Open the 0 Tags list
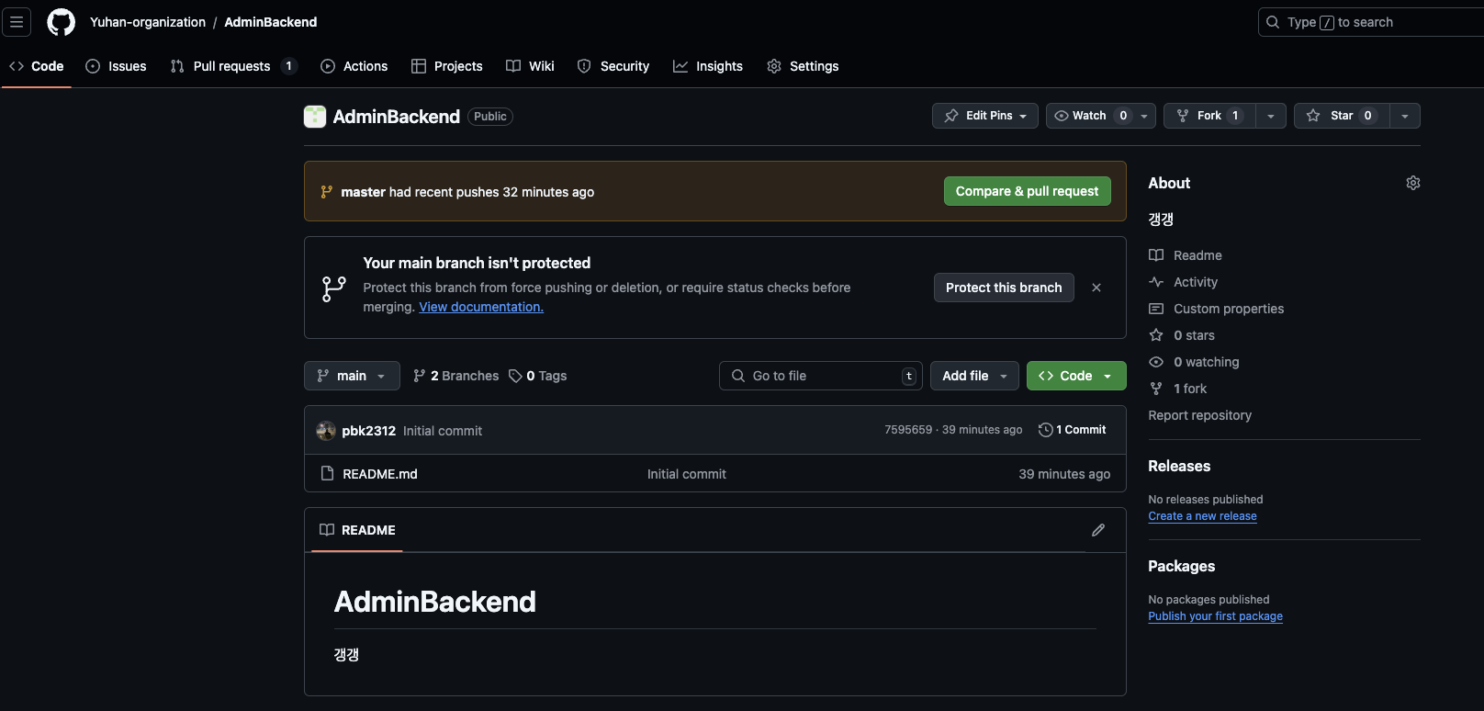Image resolution: width=1484 pixels, height=711 pixels. point(538,376)
